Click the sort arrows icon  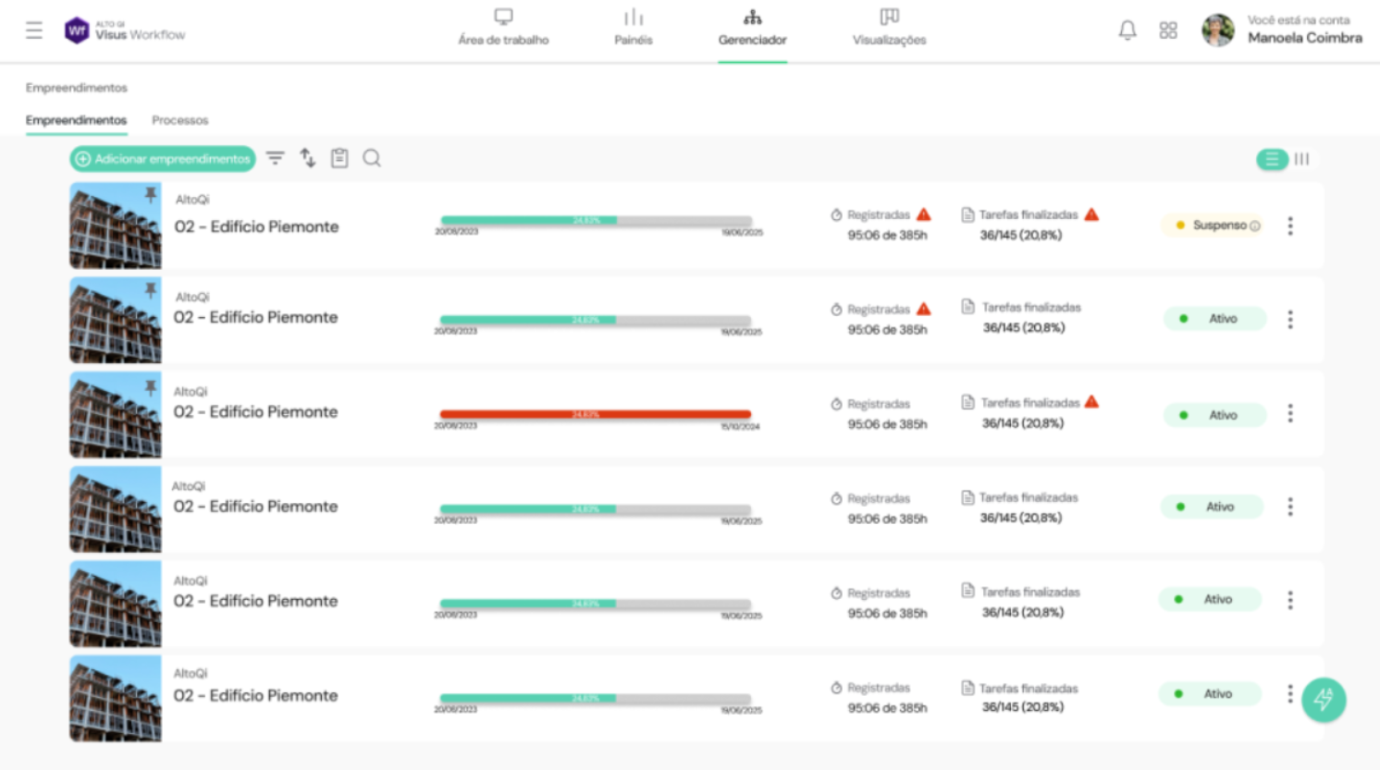(x=307, y=158)
